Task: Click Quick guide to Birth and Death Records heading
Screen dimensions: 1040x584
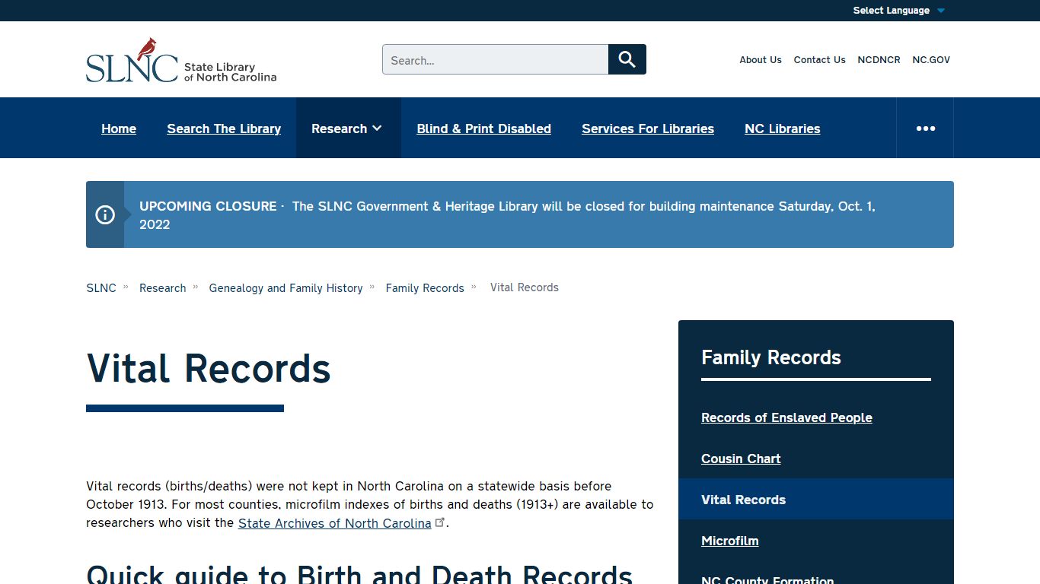Action: click(x=359, y=573)
